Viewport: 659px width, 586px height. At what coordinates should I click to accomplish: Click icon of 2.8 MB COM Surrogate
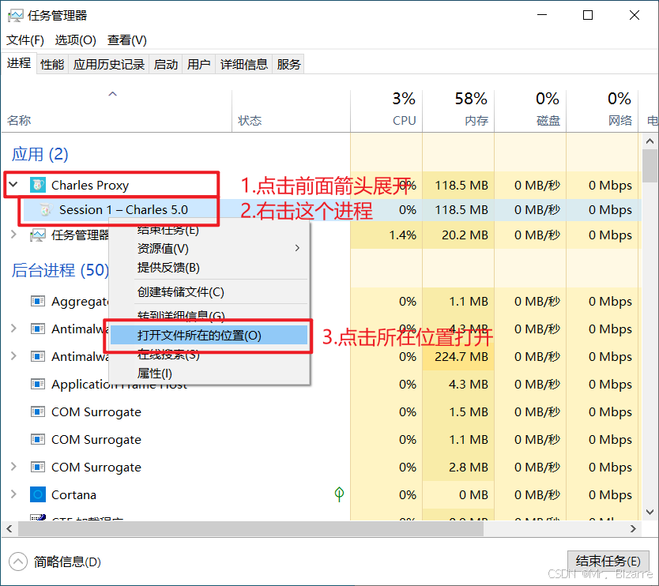[37, 467]
